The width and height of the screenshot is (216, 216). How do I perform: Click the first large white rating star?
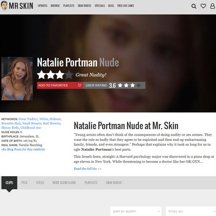(41, 75)
